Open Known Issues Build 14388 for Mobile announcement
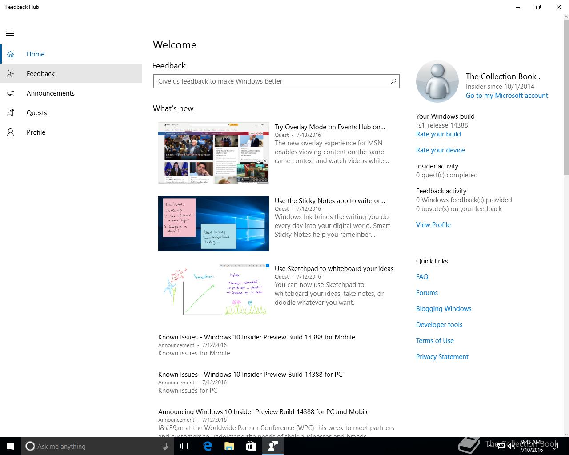The width and height of the screenshot is (569, 455). pos(256,337)
